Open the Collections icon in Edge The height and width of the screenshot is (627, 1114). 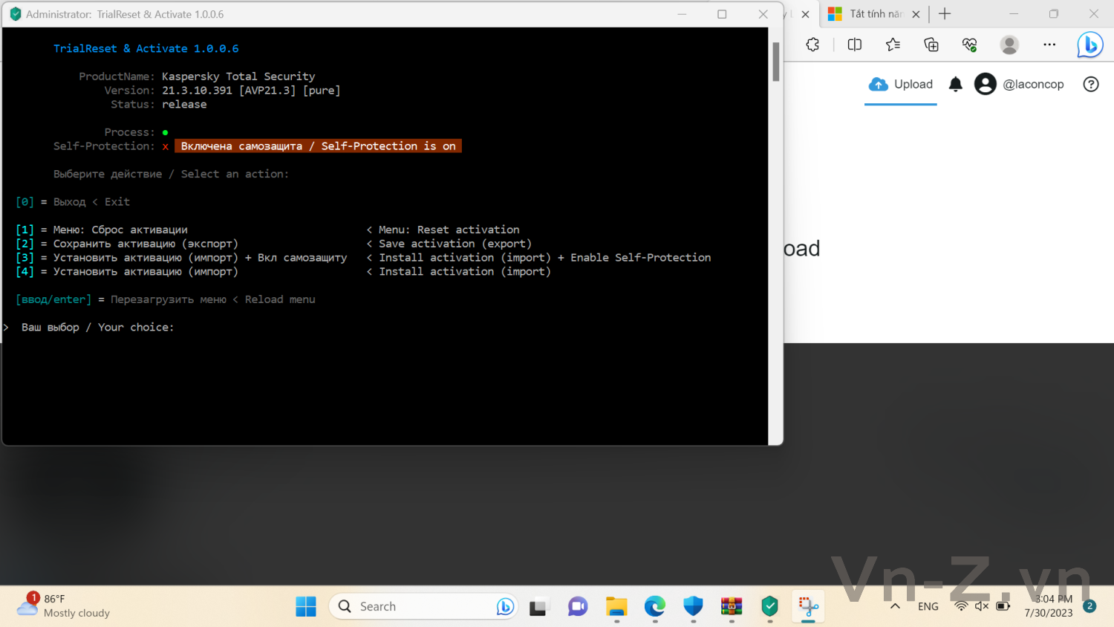[x=931, y=45]
